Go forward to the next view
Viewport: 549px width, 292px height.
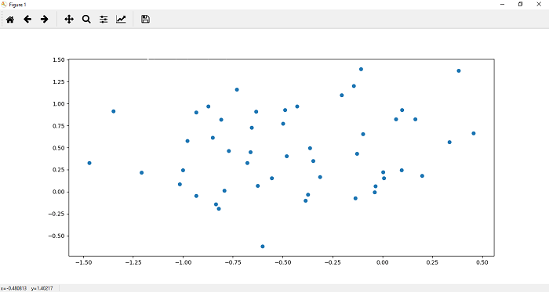click(x=45, y=20)
